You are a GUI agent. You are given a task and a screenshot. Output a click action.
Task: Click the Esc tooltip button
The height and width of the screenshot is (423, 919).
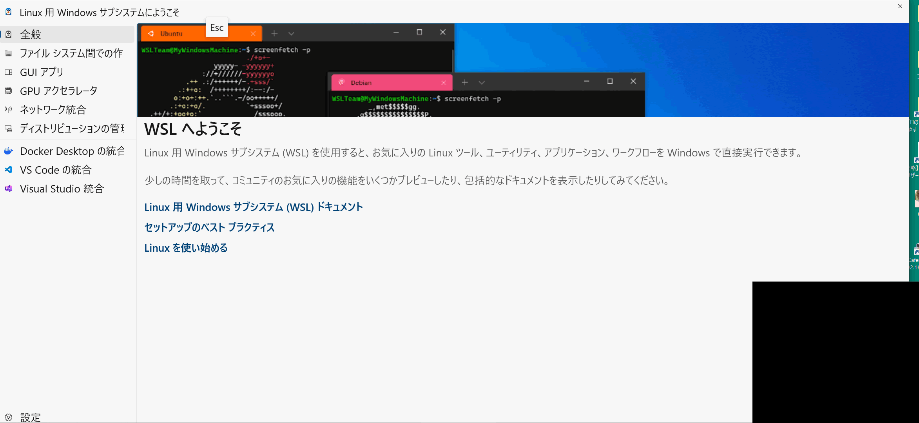[217, 27]
